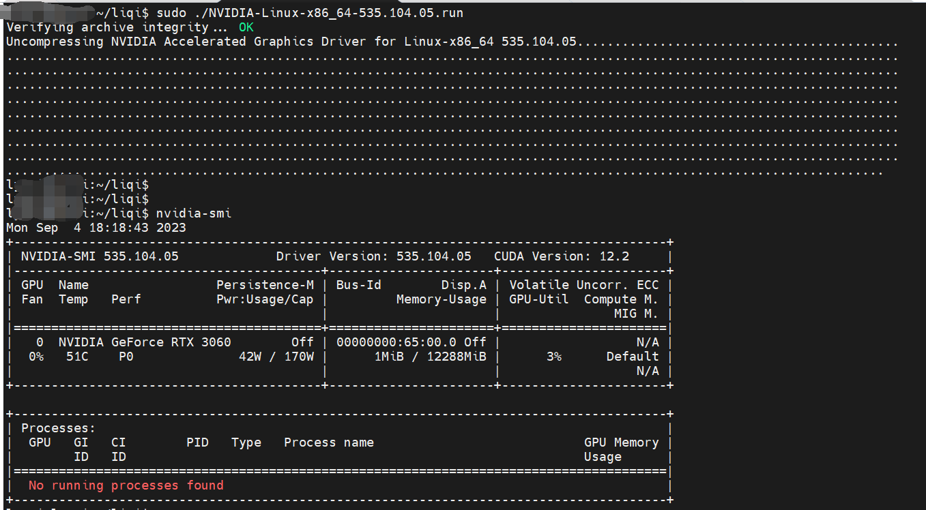This screenshot has height=510, width=926.
Task: Click the Perf column header
Action: pos(126,299)
